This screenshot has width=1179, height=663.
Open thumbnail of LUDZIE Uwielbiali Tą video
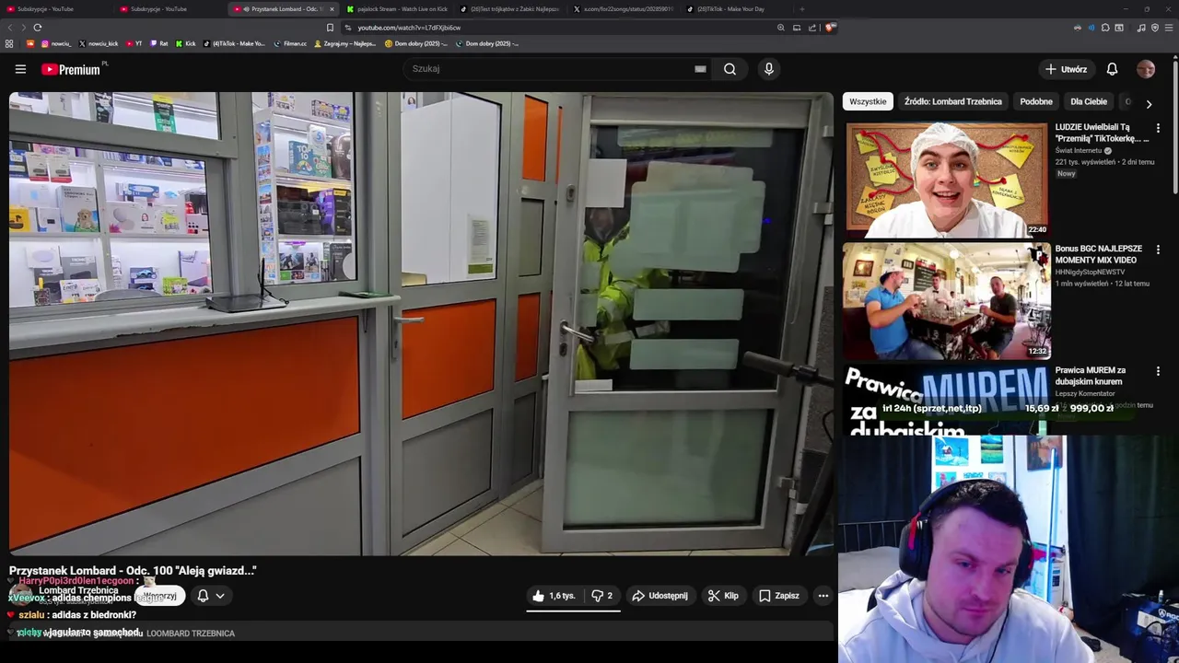947,180
